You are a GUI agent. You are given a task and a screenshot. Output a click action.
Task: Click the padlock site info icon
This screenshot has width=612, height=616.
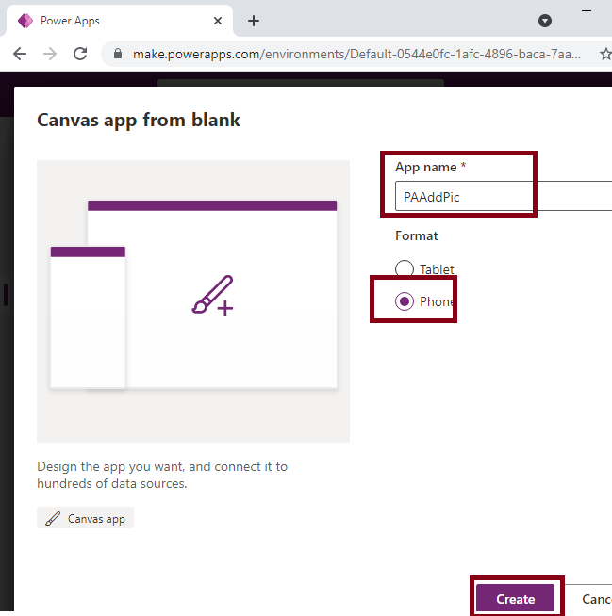coord(118,54)
